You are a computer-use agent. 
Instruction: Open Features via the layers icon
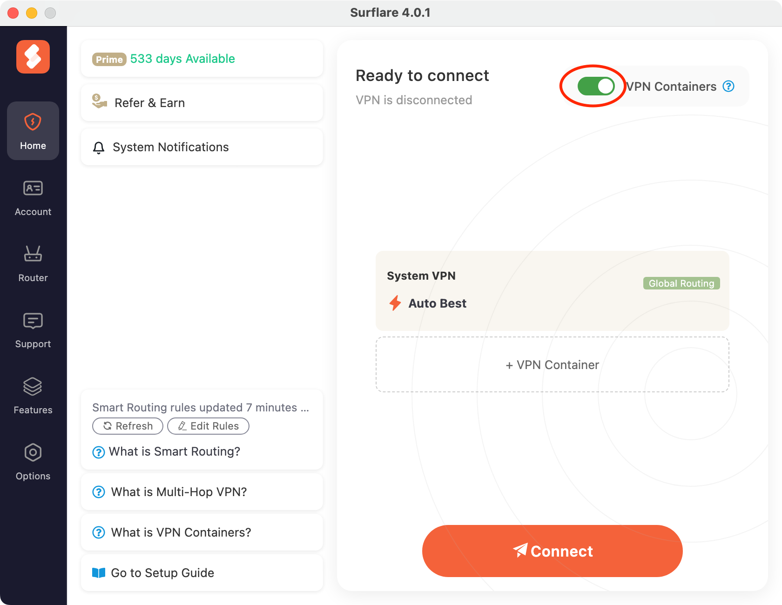[33, 387]
